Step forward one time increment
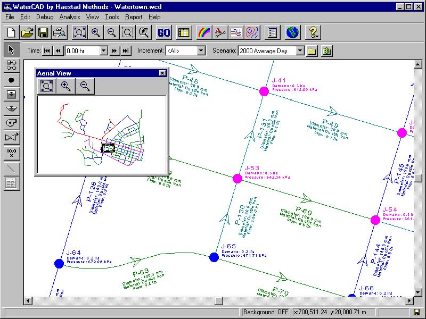 point(114,51)
